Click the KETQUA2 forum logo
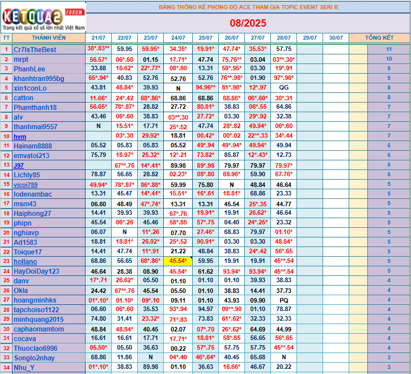The image size is (411, 374). [43, 18]
